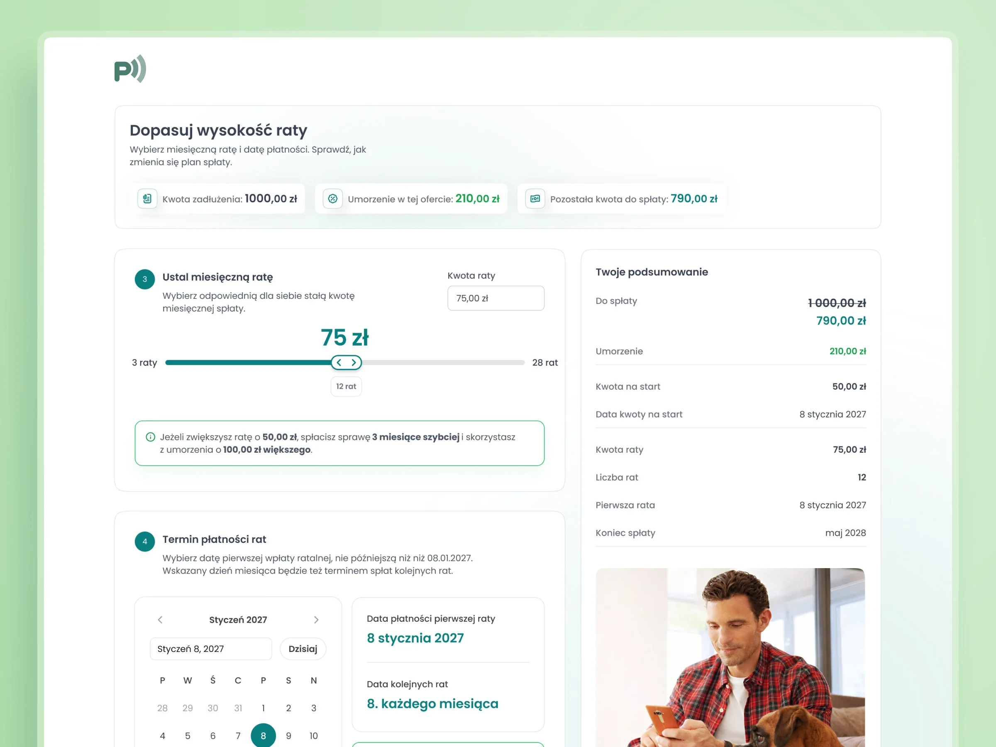Click 8. każdego miesiąca text
Screen dimensions: 996x747
(433, 703)
